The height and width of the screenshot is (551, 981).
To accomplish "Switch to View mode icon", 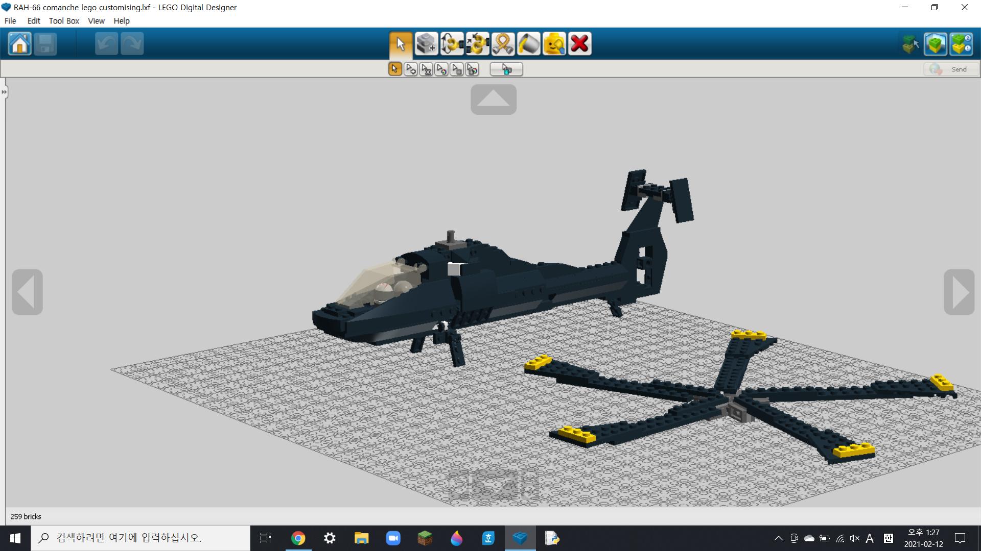I will point(936,44).
